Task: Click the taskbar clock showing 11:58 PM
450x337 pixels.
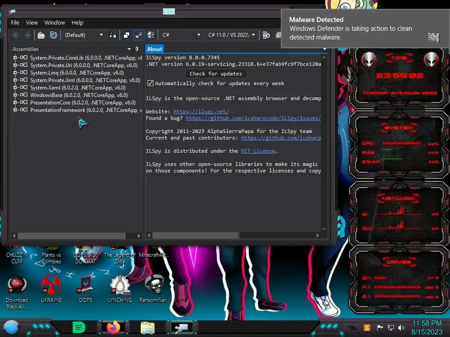Action: [427, 327]
